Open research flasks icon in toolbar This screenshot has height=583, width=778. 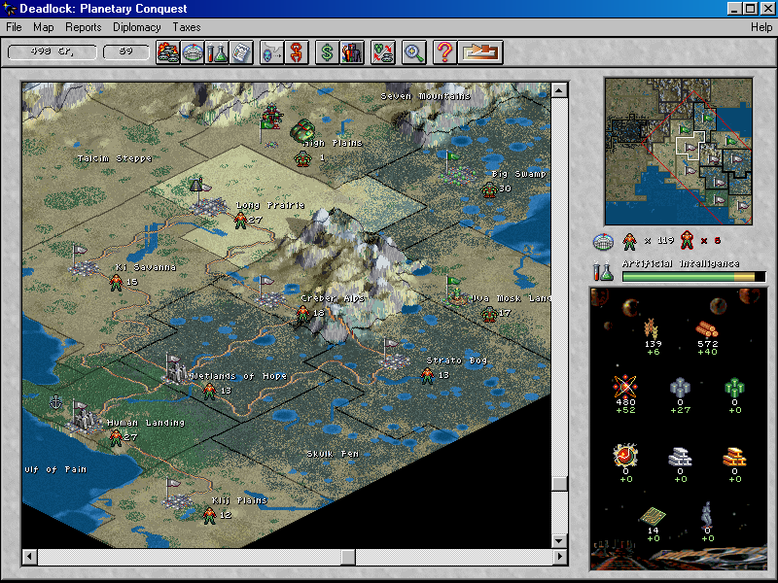click(216, 52)
